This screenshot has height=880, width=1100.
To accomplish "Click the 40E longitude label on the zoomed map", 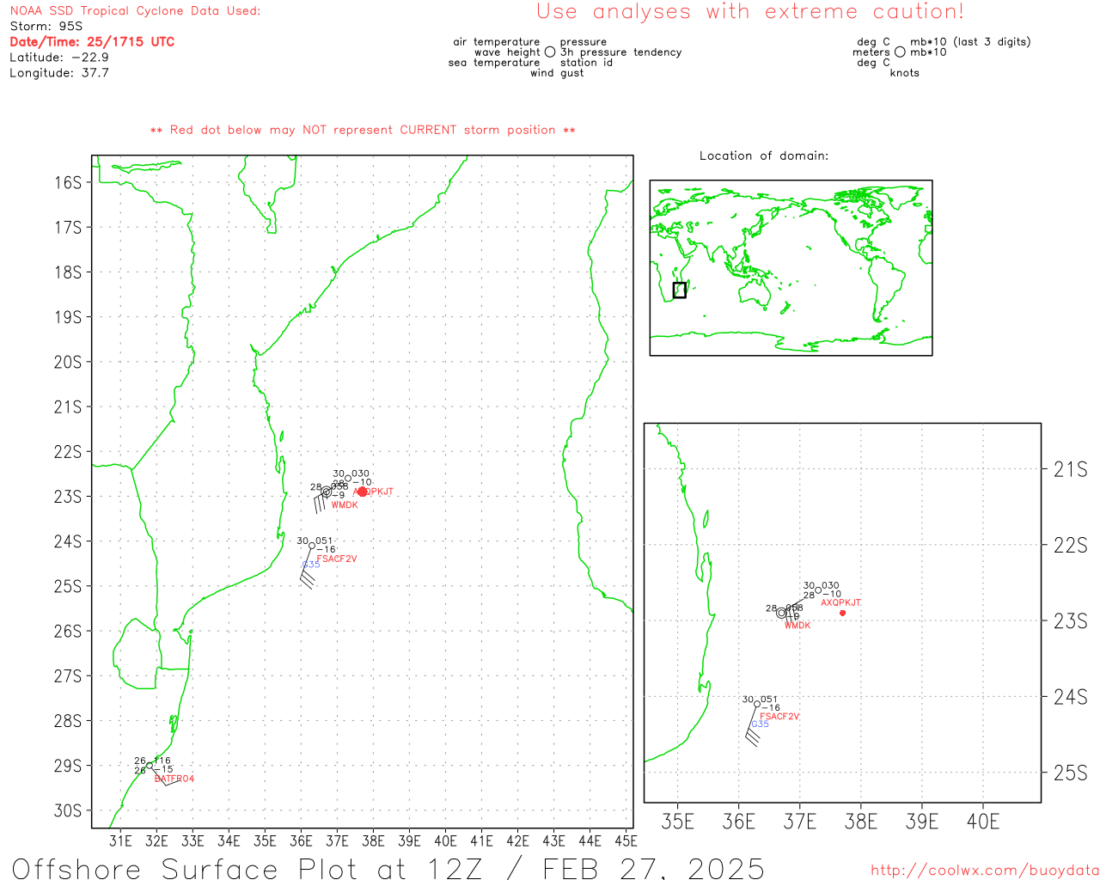I will tap(983, 822).
